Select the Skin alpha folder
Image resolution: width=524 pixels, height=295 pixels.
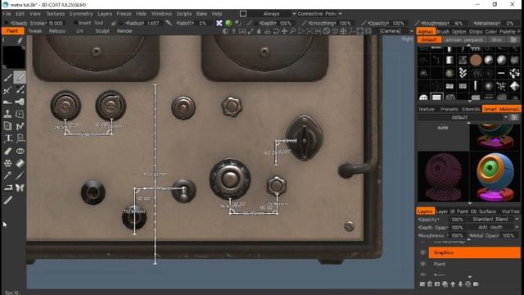(497, 40)
